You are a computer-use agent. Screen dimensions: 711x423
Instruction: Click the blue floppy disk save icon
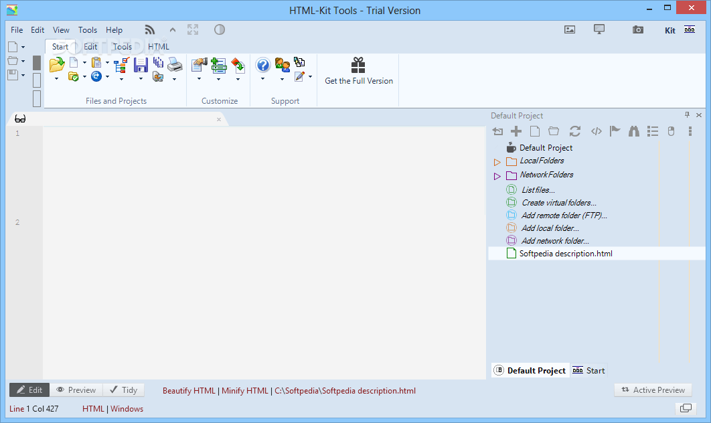pyautogui.click(x=141, y=65)
